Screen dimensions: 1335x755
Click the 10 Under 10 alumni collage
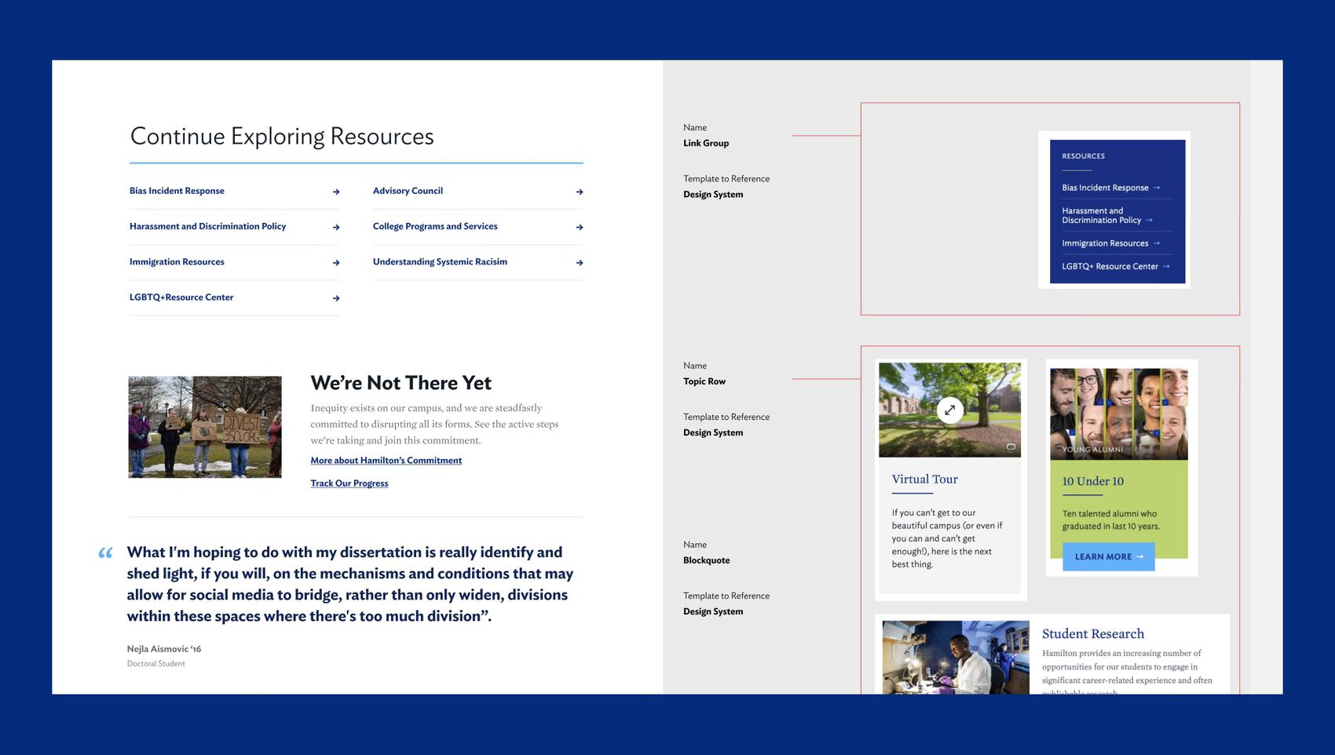(1118, 414)
